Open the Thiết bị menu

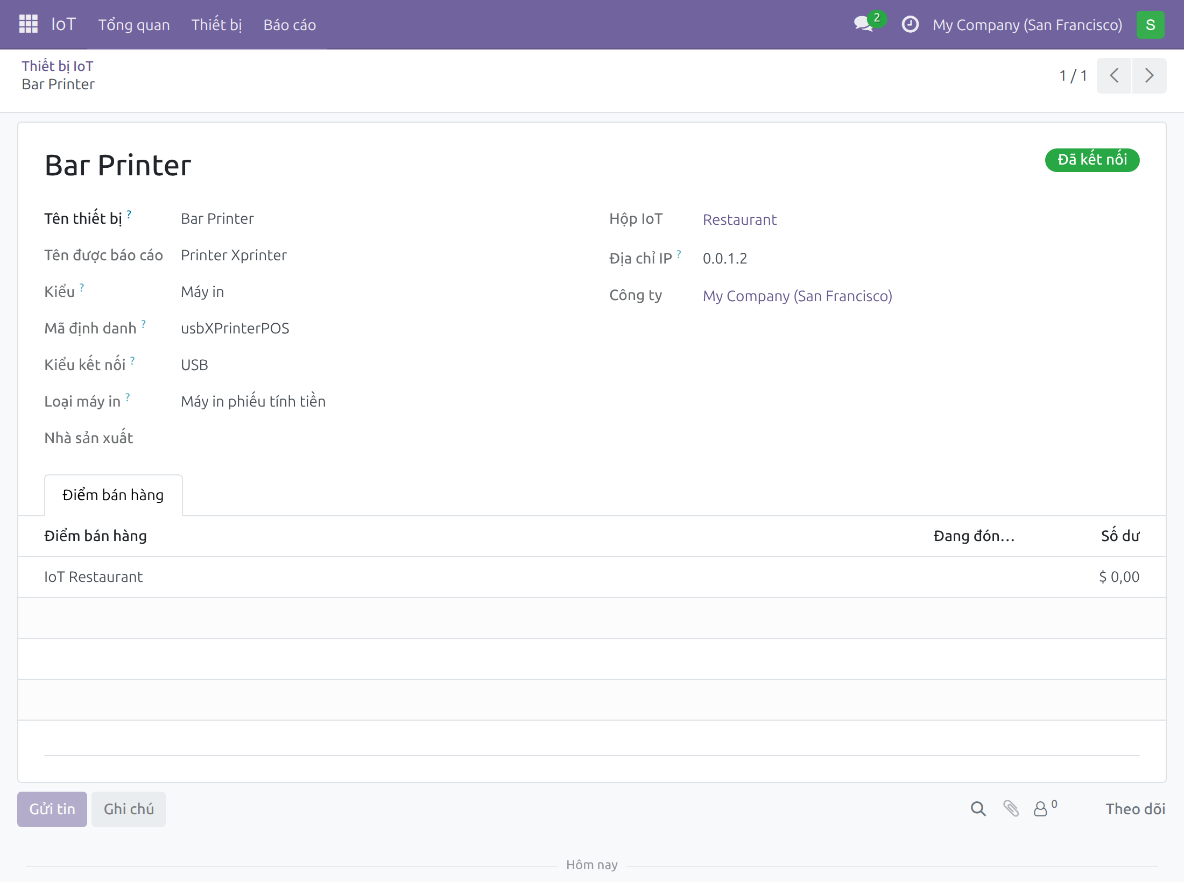(x=216, y=25)
